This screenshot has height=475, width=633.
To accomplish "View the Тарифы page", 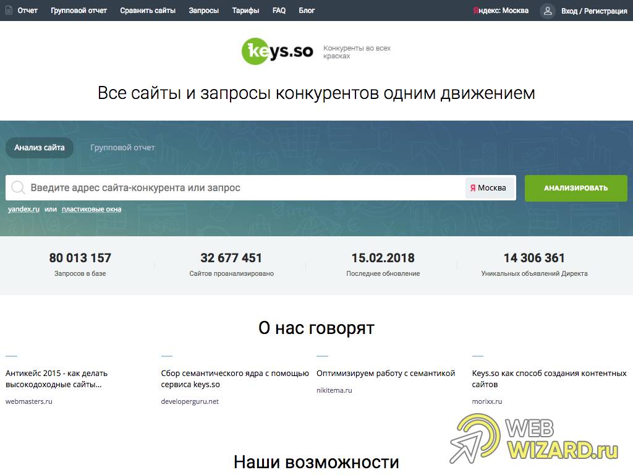I will pos(245,11).
